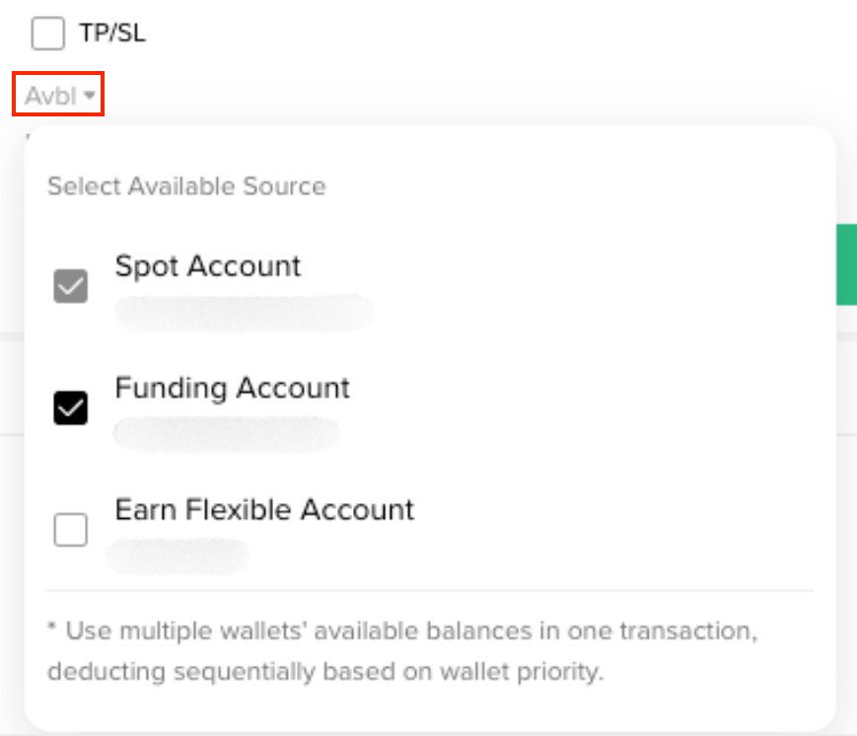This screenshot has height=736, width=857.
Task: Click the blurred Earn Flexible balance
Action: (178, 555)
